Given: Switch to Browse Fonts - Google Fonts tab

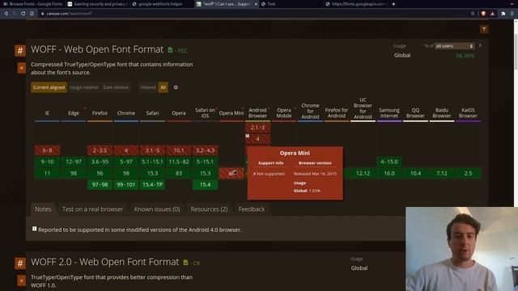Looking at the screenshot, I should point(32,4).
